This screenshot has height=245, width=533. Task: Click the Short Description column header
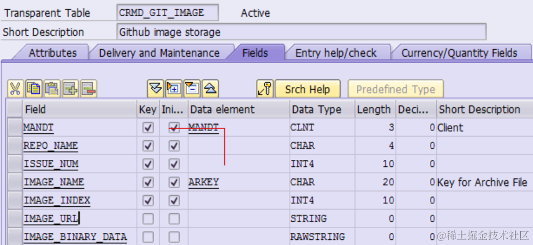click(485, 109)
